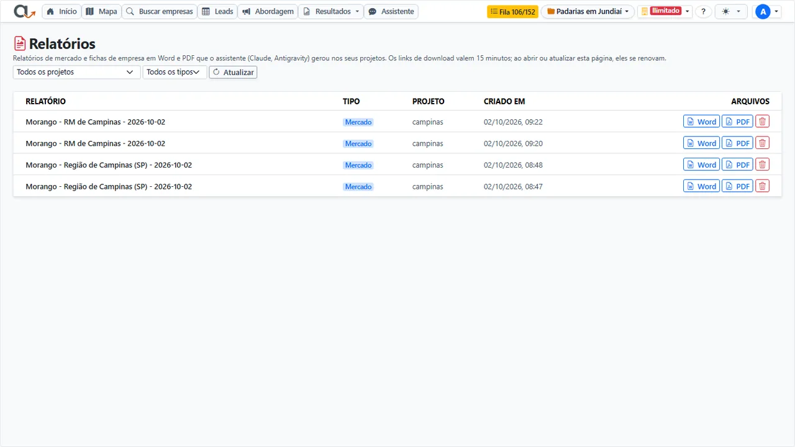This screenshot has height=447, width=795.
Task: Expand the Resultados menu
Action: [x=330, y=11]
